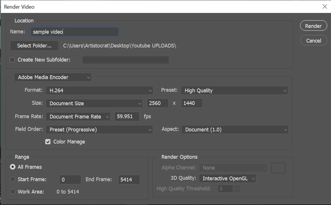Open the 3D Quality dropdown

click(228, 179)
